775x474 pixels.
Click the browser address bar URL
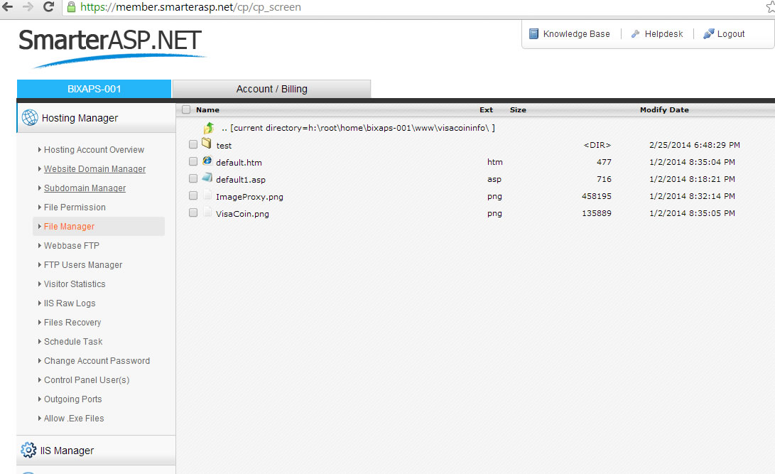tap(190, 7)
